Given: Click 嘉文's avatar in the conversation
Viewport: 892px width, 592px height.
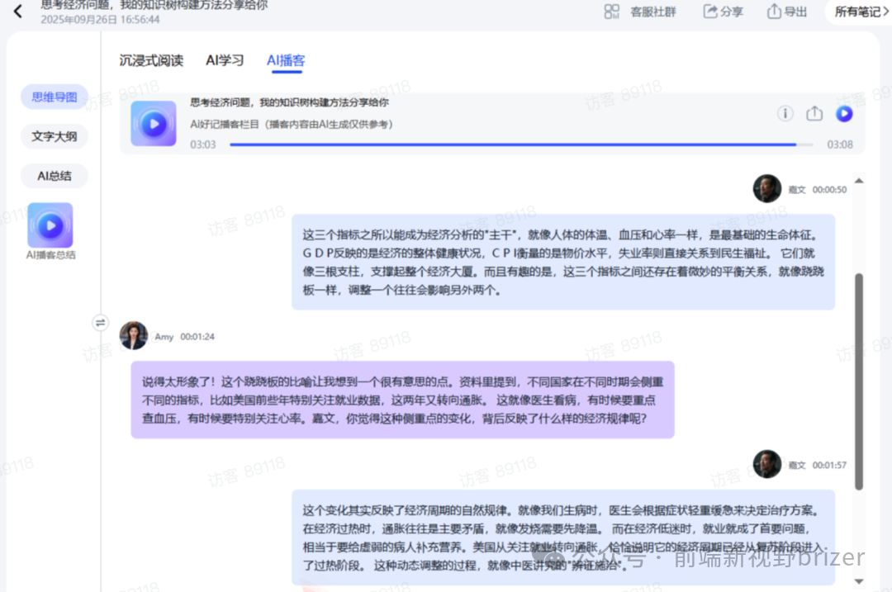Looking at the screenshot, I should click(766, 188).
